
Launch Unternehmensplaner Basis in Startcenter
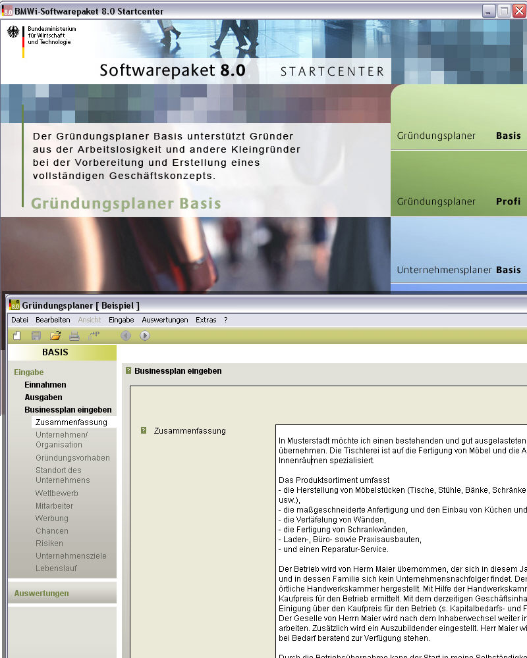pyautogui.click(x=458, y=250)
